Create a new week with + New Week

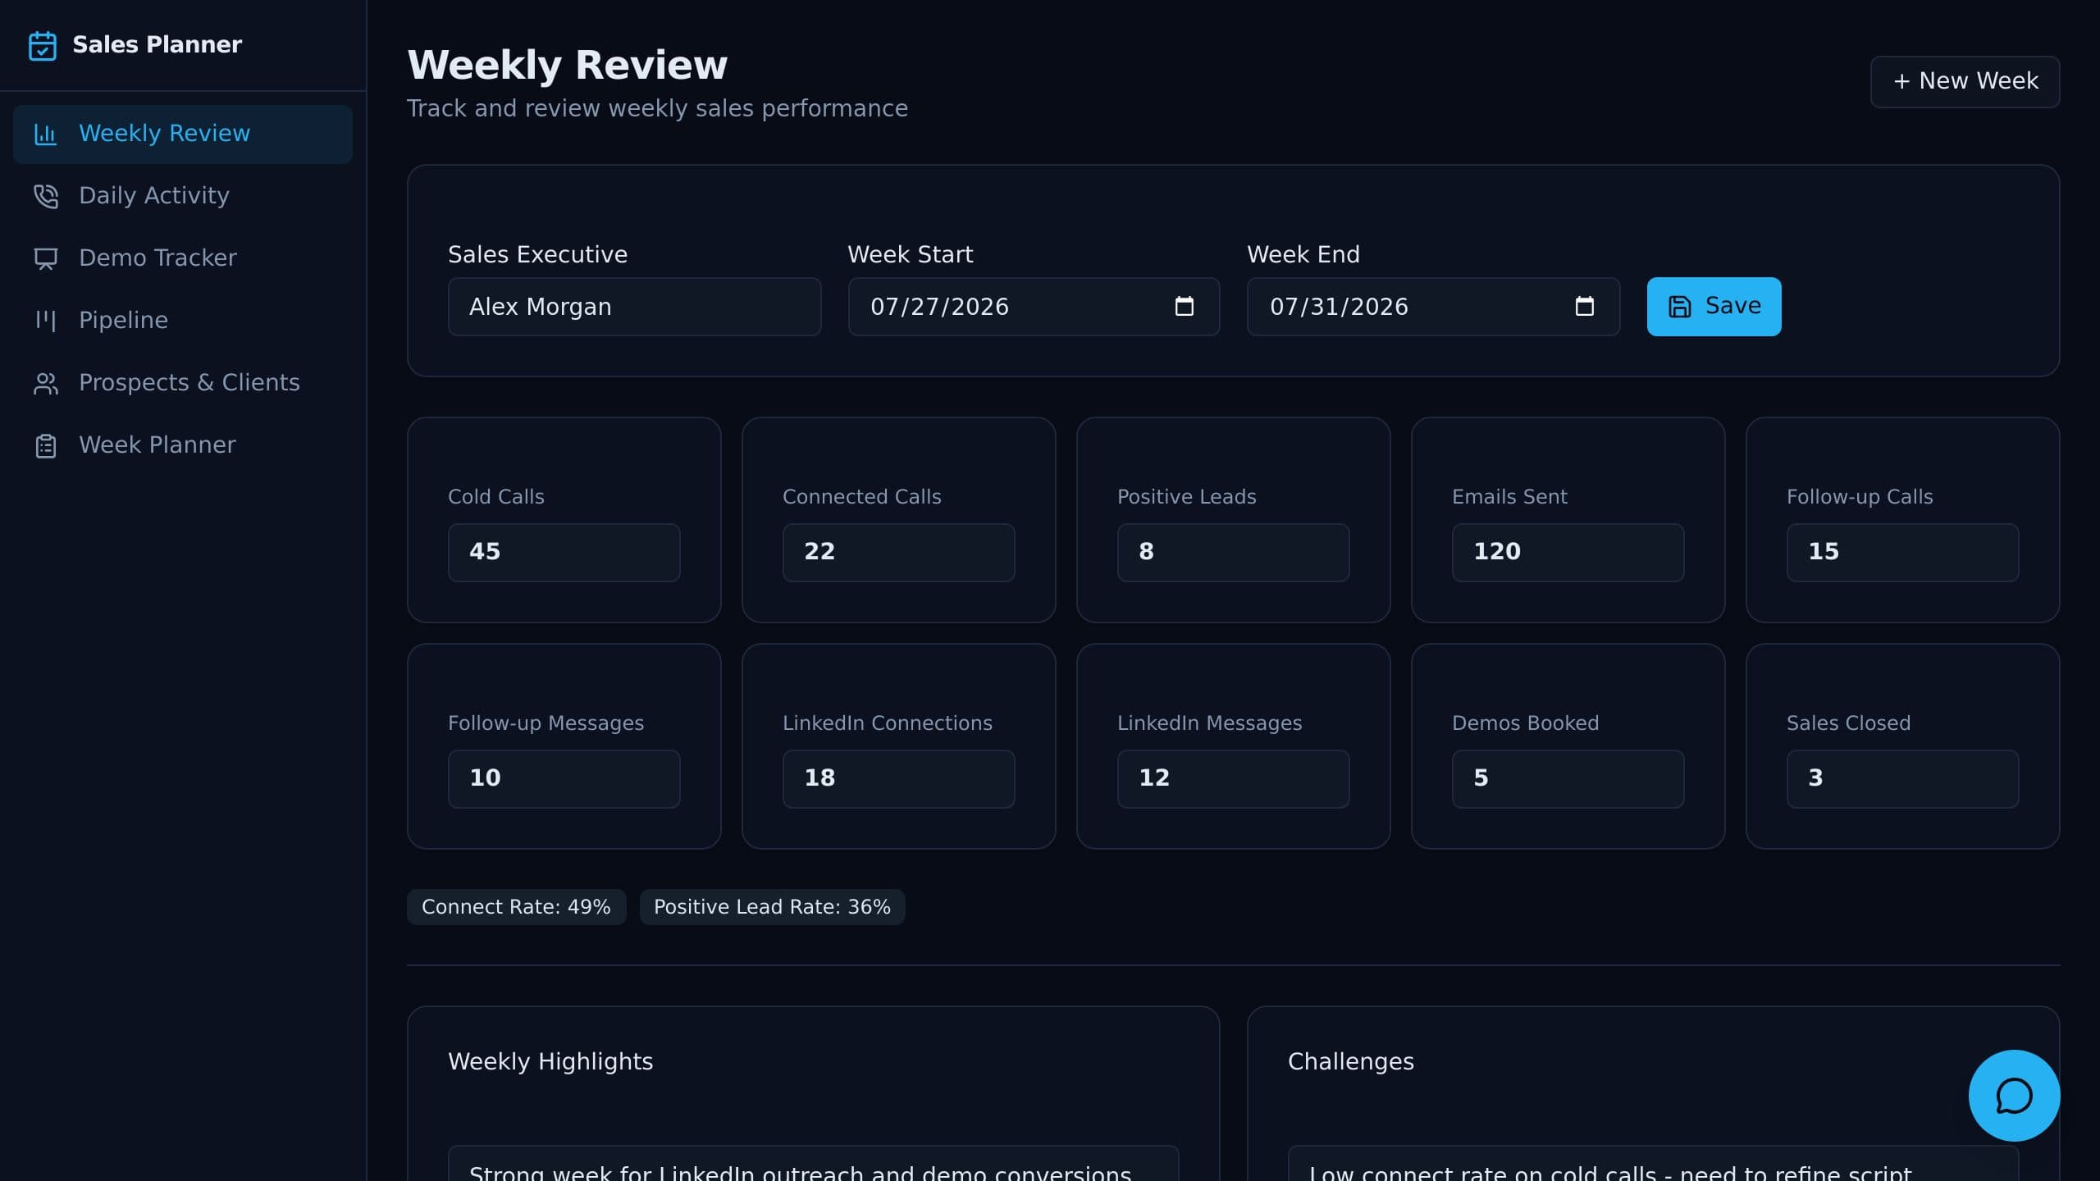(x=1965, y=81)
